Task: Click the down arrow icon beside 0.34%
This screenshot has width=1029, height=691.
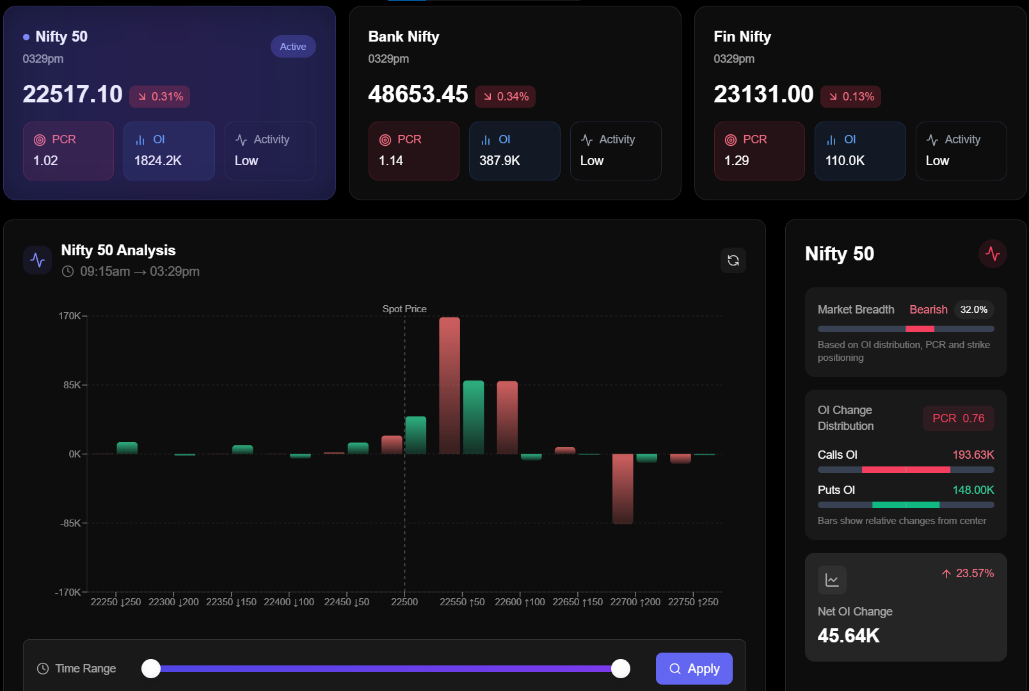Action: click(488, 97)
